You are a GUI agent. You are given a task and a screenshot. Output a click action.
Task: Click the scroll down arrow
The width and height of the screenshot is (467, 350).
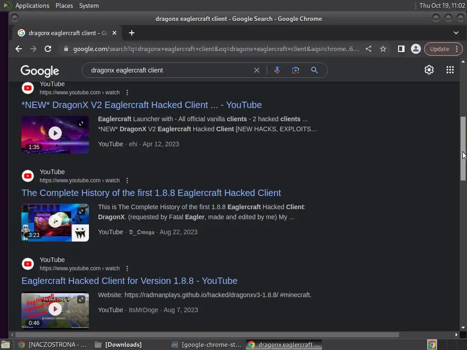pyautogui.click(x=463, y=328)
